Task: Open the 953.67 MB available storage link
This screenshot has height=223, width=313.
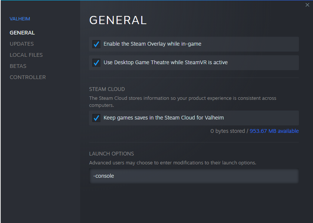Action: pyautogui.click(x=274, y=131)
